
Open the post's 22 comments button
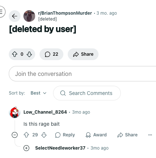point(51,54)
